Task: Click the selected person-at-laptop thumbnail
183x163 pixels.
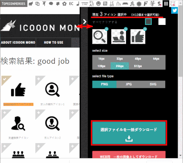Action: tap(119, 36)
